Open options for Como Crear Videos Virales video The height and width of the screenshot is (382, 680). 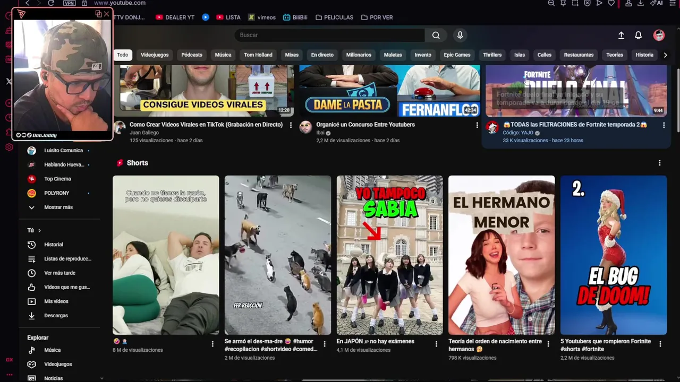pyautogui.click(x=291, y=125)
